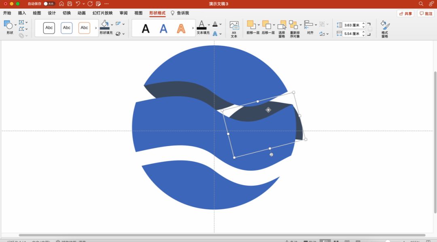This screenshot has height=242, width=437.
Task: Click the 共享 (Share) button
Action: tap(405, 13)
